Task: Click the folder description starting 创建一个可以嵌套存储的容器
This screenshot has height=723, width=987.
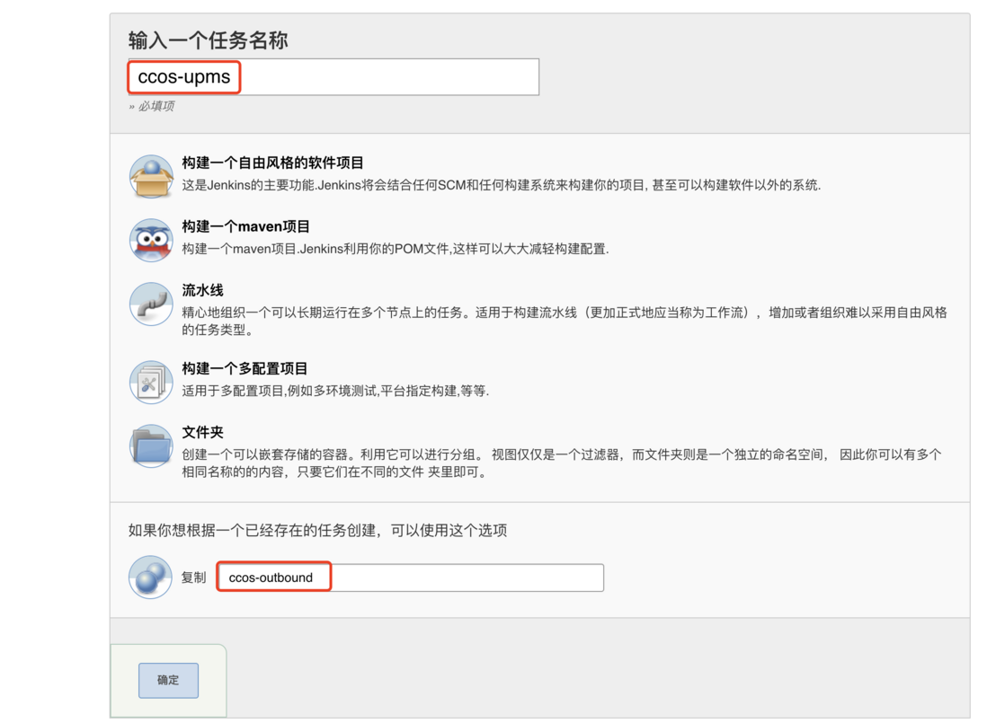Action: (562, 463)
